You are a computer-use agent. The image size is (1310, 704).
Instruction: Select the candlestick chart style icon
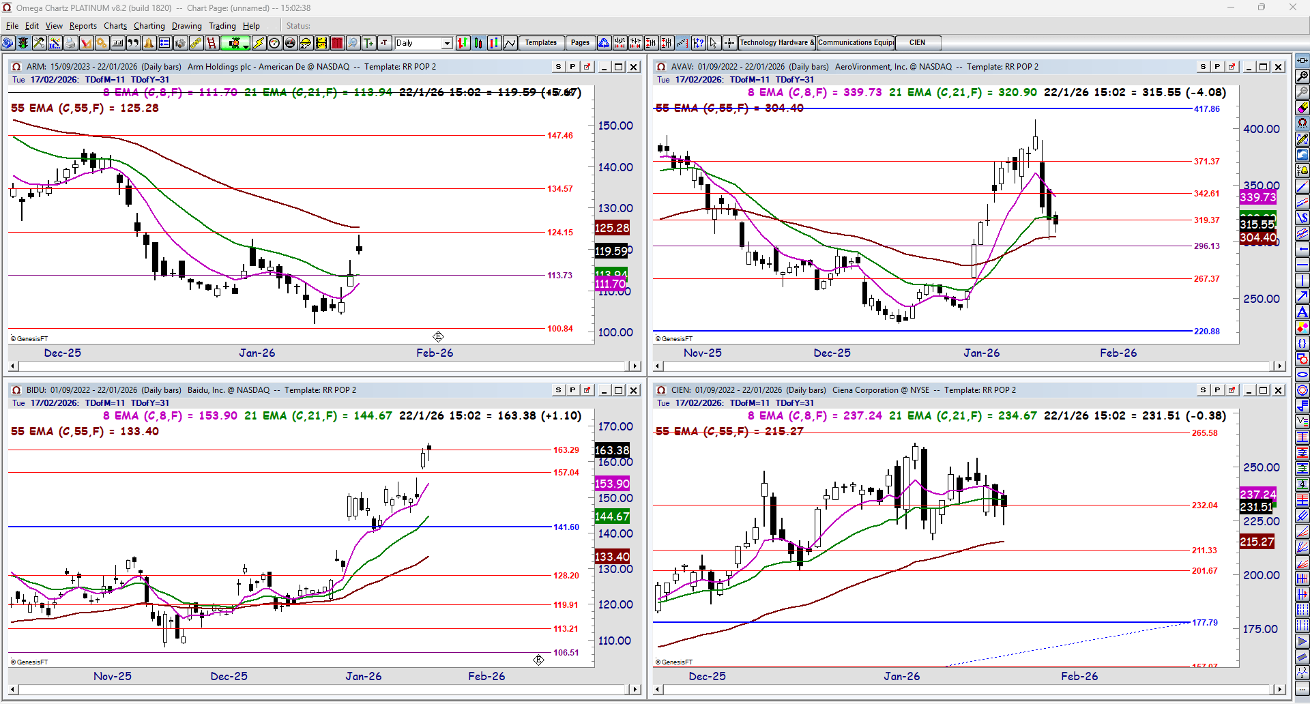click(x=479, y=43)
